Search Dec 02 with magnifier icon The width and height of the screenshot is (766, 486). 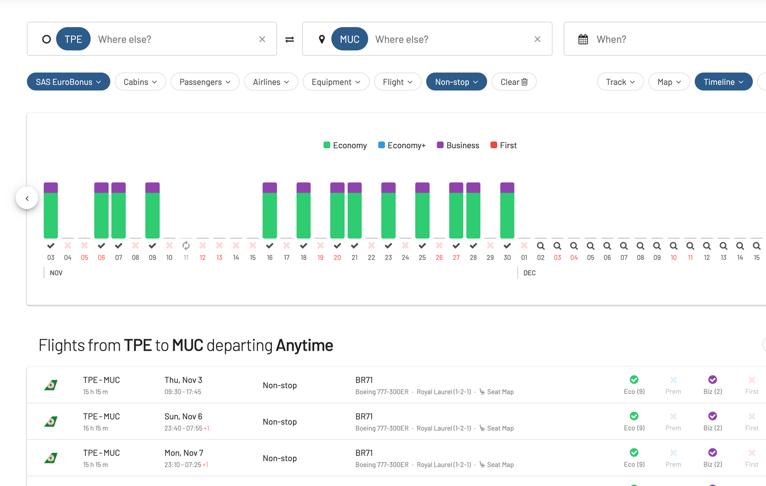pos(541,246)
